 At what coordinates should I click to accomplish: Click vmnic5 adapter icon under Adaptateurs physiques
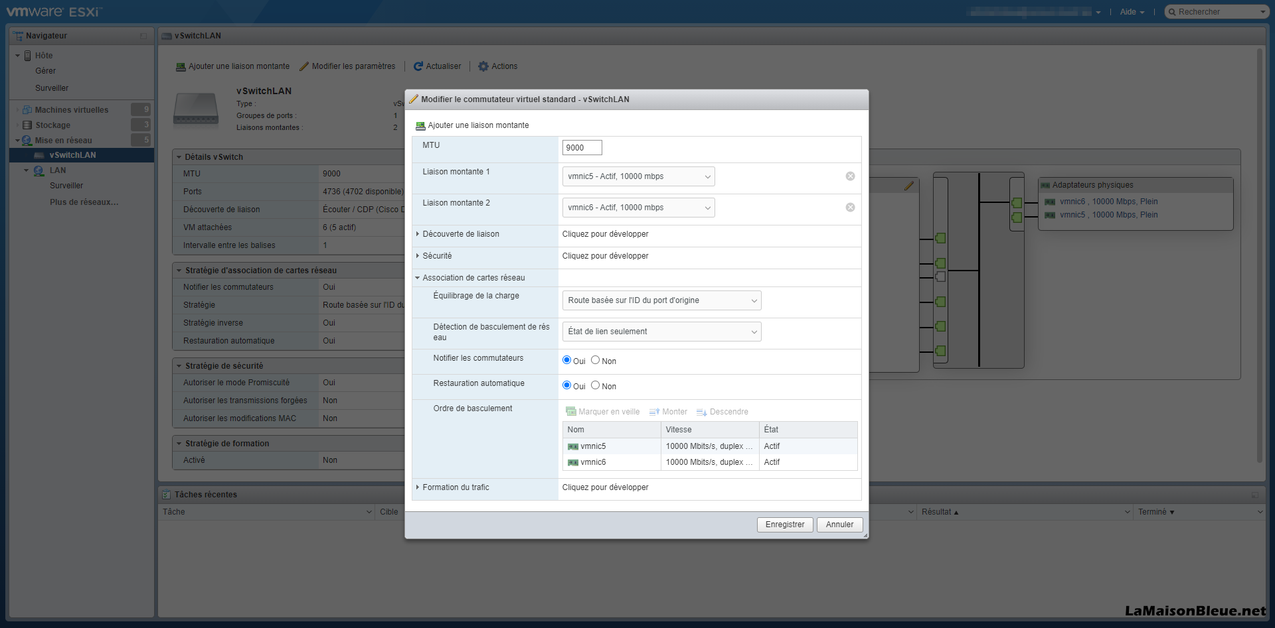point(1050,216)
